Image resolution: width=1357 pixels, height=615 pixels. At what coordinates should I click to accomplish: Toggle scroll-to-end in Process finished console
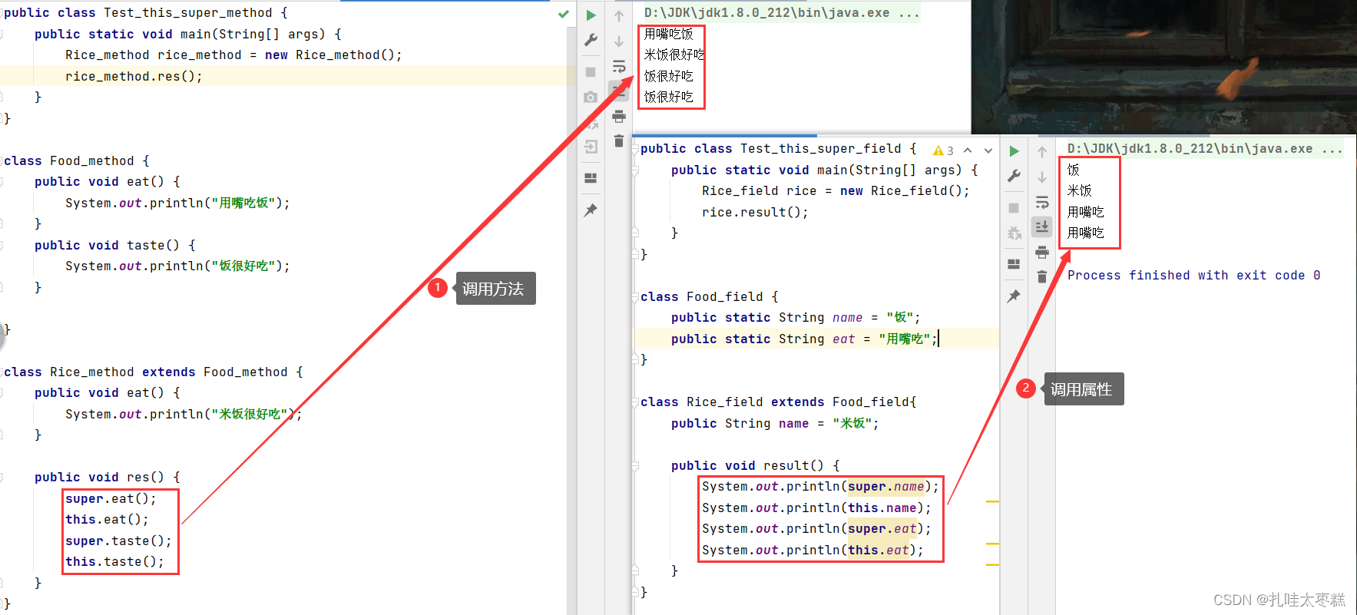tap(1042, 227)
